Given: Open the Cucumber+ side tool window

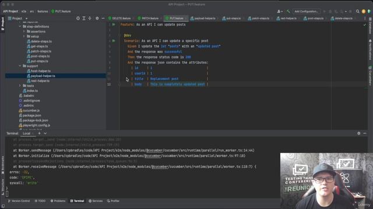Looking at the screenshot, I should point(370,75).
